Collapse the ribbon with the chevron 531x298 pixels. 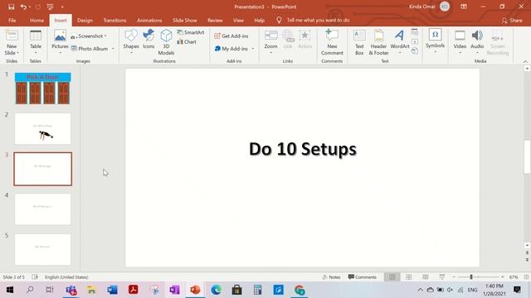click(x=525, y=61)
